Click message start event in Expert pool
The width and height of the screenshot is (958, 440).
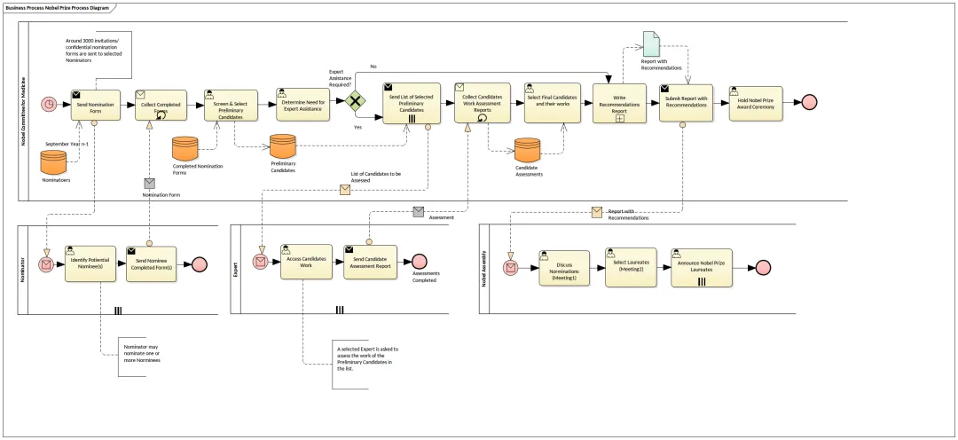(262, 263)
